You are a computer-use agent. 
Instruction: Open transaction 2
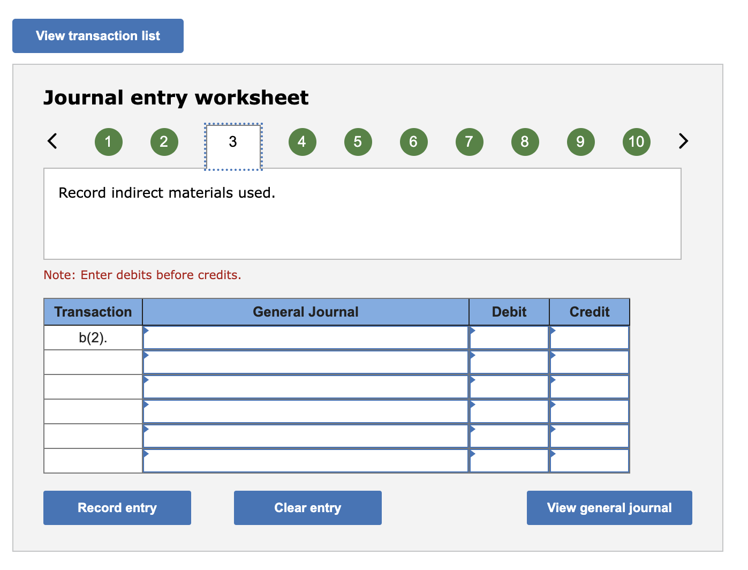pyautogui.click(x=164, y=141)
